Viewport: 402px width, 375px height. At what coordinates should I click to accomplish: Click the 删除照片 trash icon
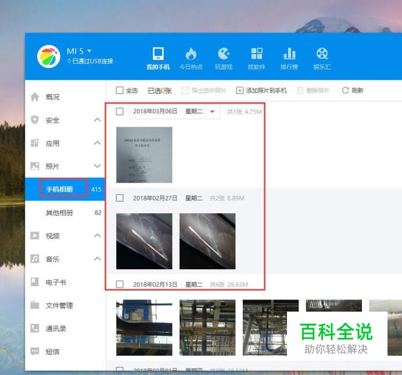[300, 90]
